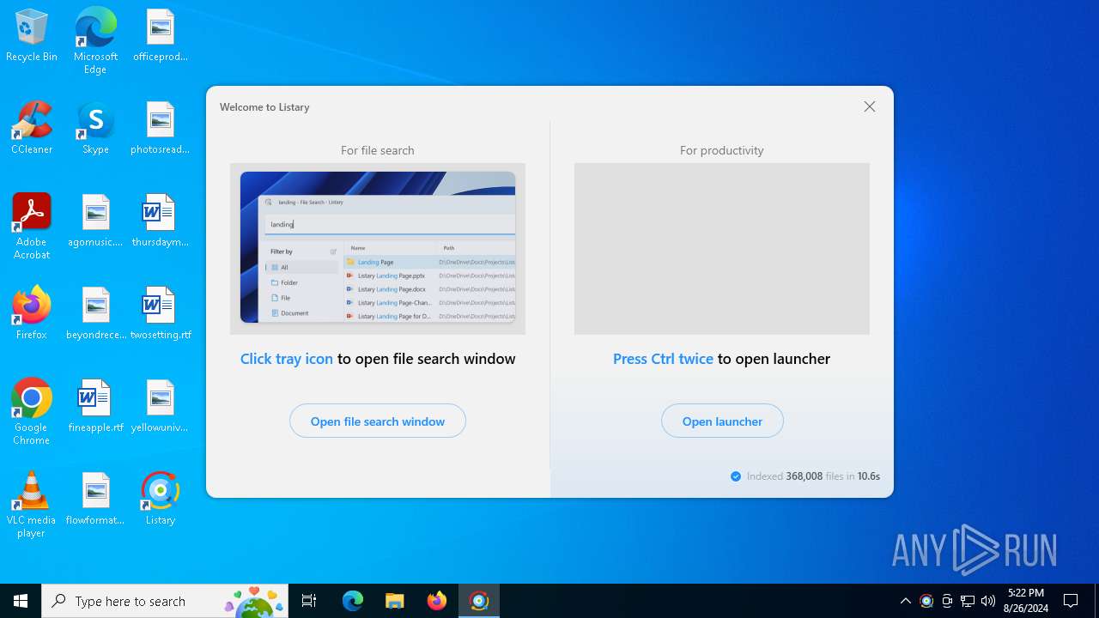Open the Action Center notifications icon
This screenshot has height=618, width=1099.
[x=1071, y=601]
